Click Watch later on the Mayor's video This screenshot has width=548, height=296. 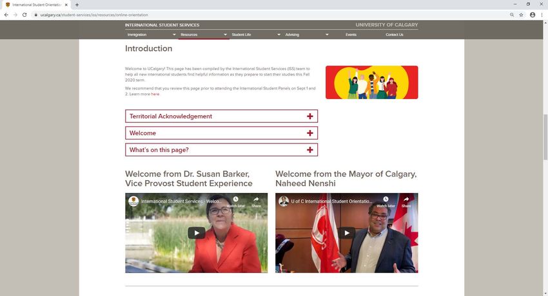coord(386,201)
